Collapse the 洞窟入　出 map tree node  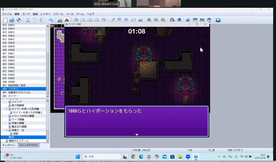[x=6, y=130]
